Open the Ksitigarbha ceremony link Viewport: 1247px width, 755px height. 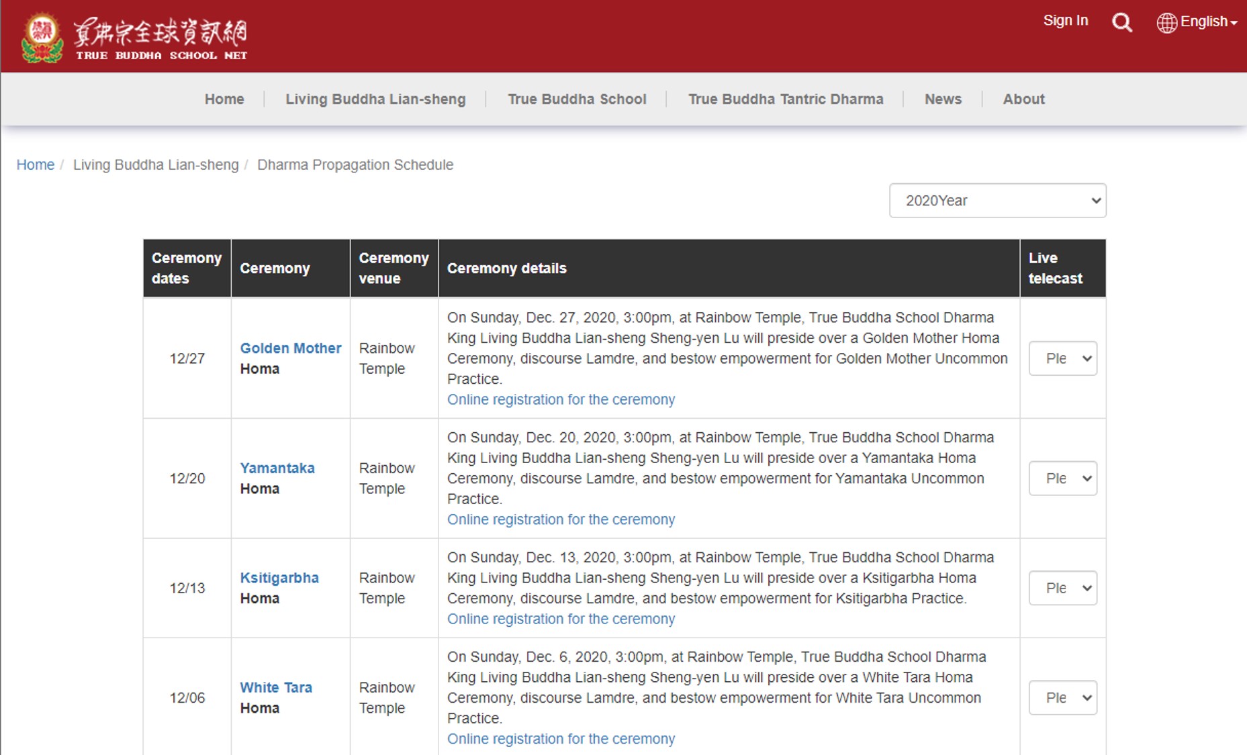click(x=279, y=578)
